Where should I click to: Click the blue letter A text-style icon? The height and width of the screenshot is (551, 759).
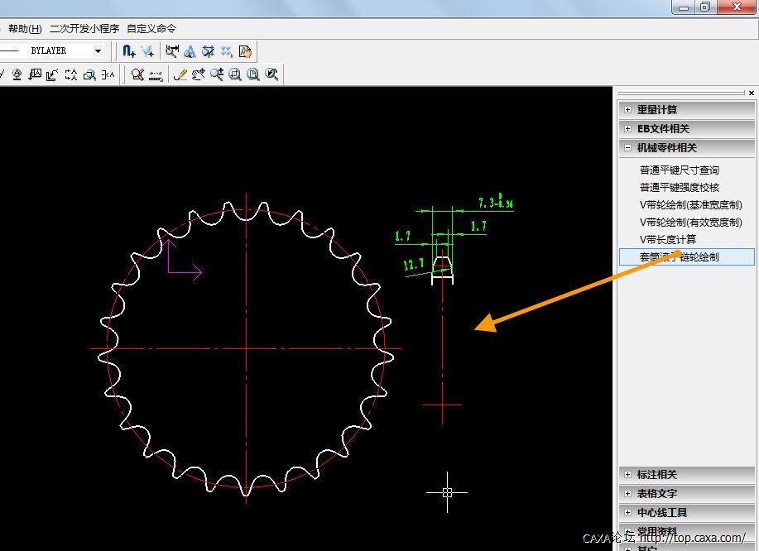(190, 51)
